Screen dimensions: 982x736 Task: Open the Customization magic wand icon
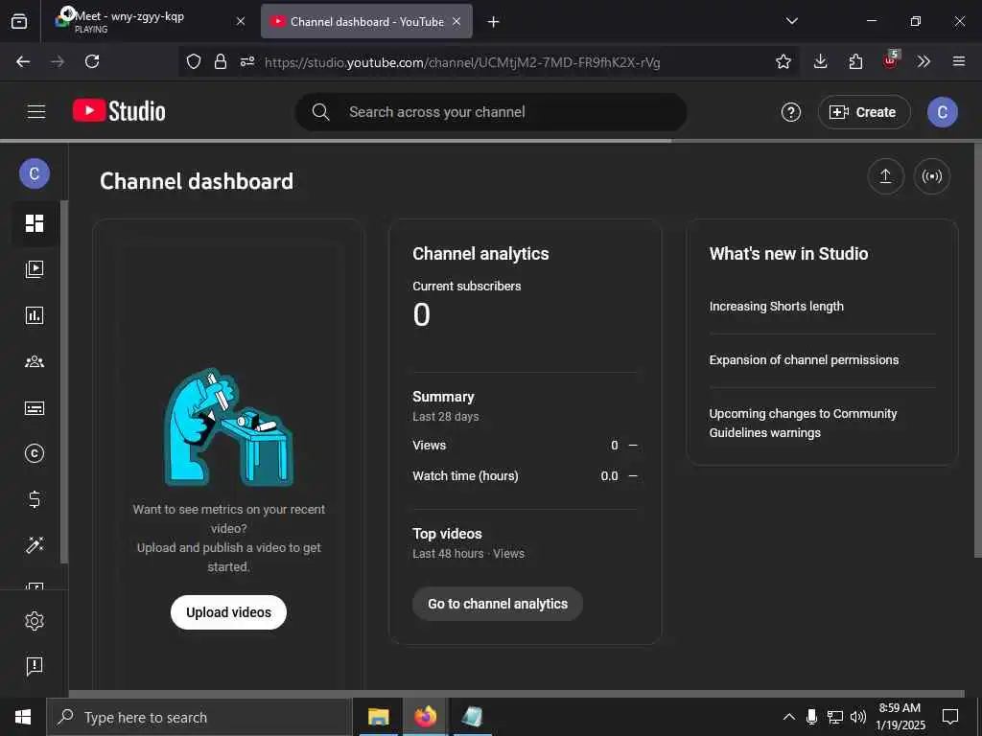tap(35, 544)
